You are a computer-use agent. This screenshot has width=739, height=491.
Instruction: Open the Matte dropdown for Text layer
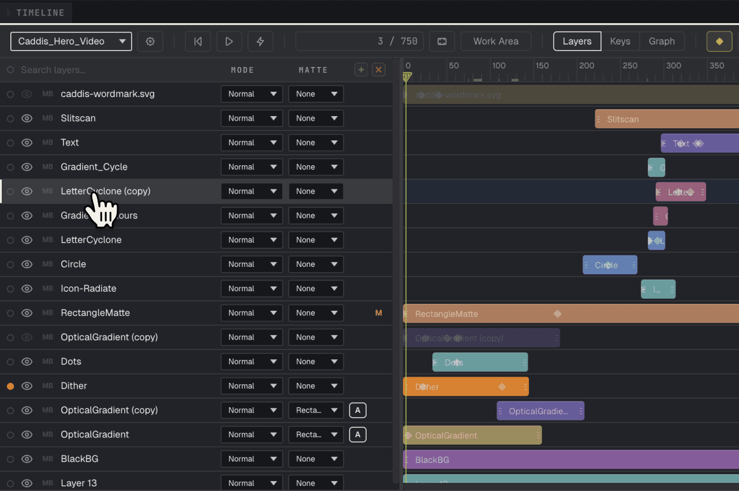tap(316, 143)
